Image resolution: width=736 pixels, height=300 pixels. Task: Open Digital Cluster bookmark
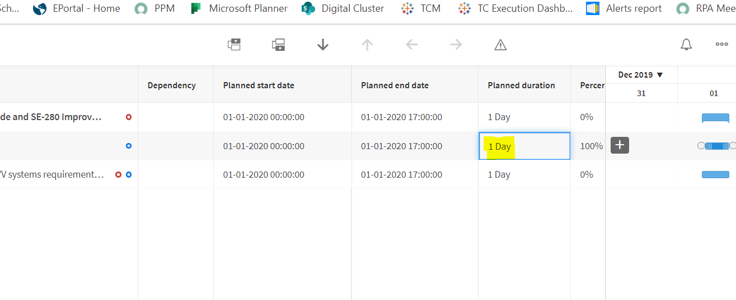click(x=343, y=8)
